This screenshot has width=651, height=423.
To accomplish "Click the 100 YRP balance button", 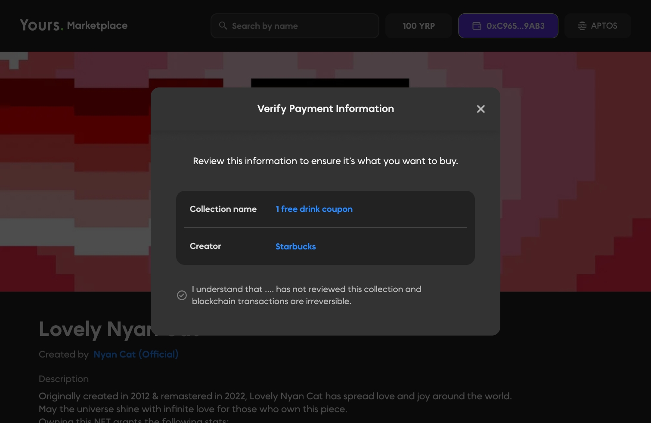I will [418, 26].
